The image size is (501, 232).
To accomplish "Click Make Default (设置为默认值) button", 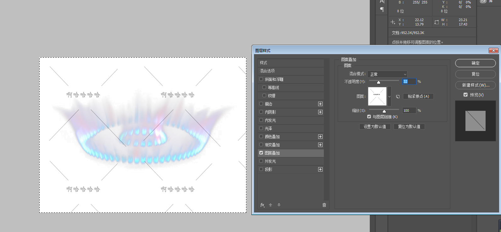I will pos(375,127).
